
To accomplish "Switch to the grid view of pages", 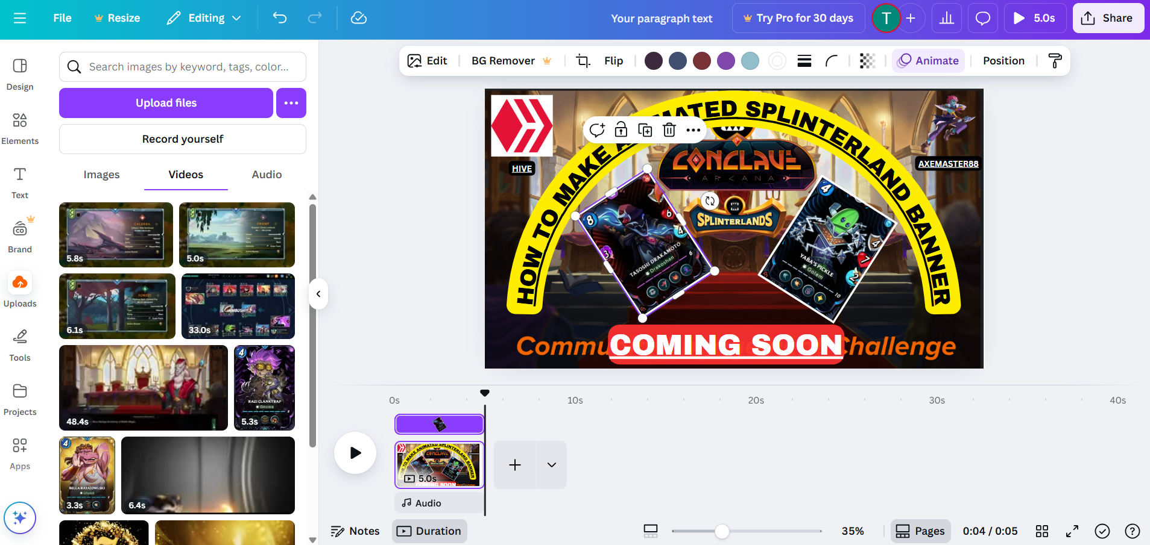I will 1042,531.
